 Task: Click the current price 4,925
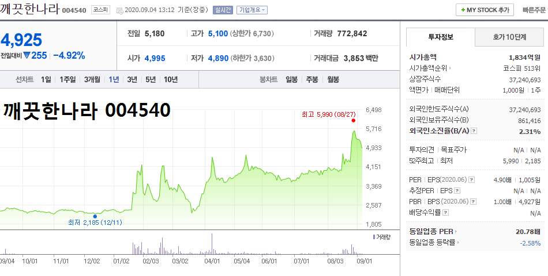pos(21,40)
